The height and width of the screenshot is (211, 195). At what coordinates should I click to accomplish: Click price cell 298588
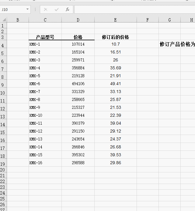tap(78, 163)
